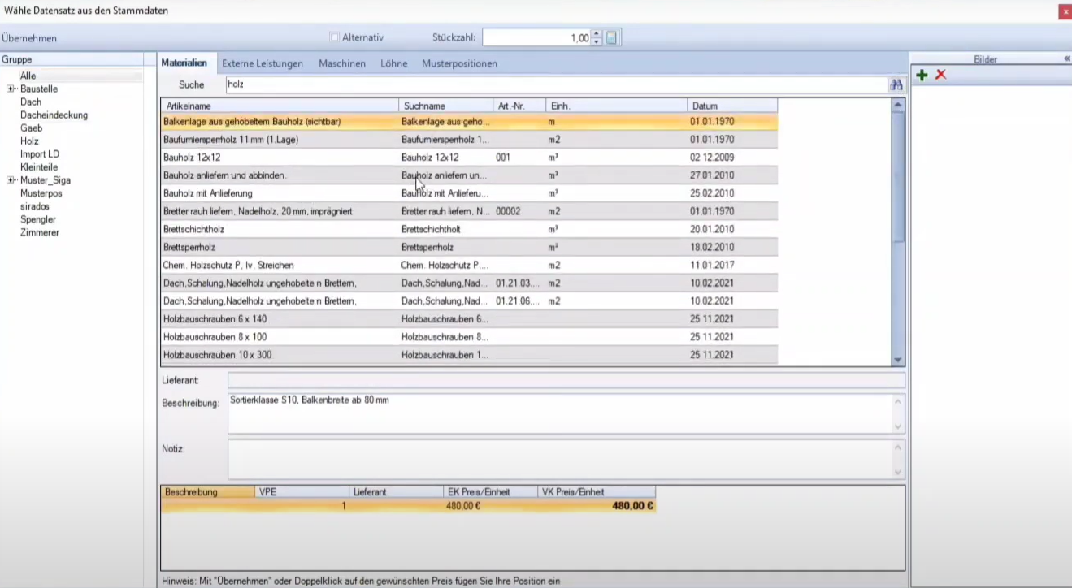Select the Dacheindeckung group
This screenshot has height=588, width=1072.
coord(54,115)
